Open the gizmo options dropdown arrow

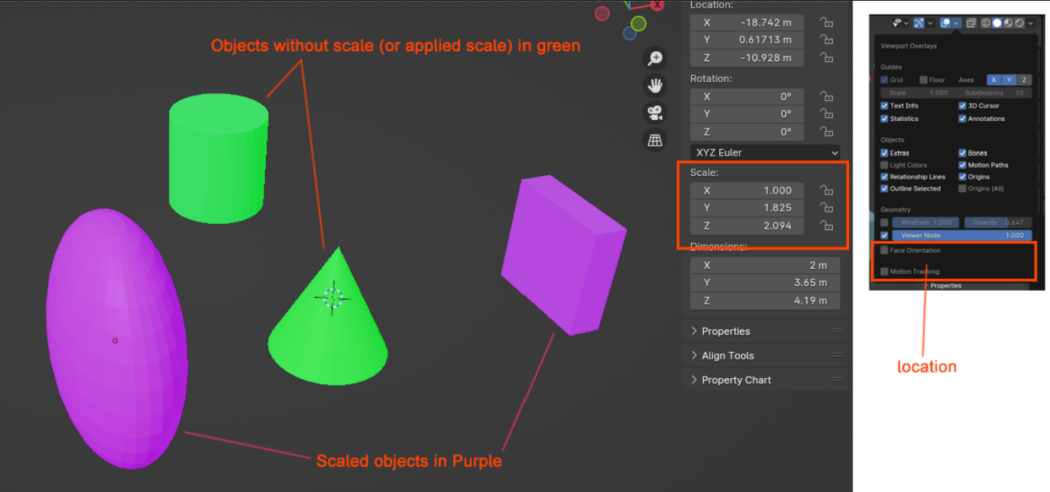[x=930, y=23]
